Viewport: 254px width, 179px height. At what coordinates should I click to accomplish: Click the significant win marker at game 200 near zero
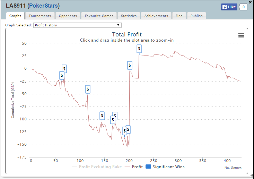130,65
